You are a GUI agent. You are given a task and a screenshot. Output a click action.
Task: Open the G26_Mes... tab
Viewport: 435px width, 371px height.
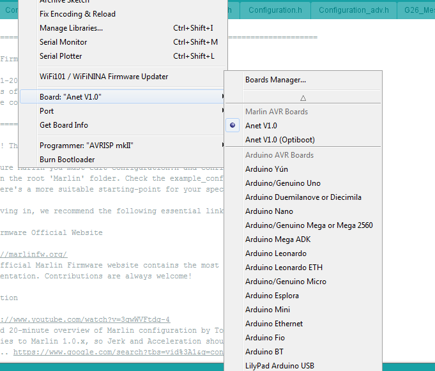416,10
